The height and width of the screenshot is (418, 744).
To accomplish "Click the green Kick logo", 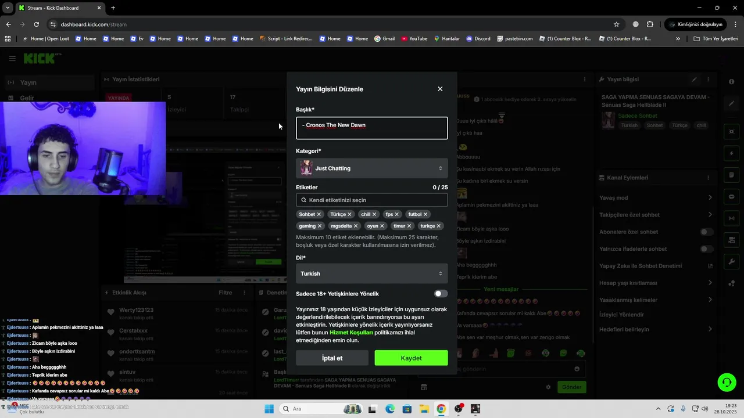I will pos(40,59).
